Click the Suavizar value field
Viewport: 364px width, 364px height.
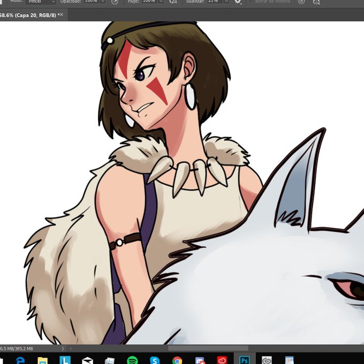pos(214,2)
